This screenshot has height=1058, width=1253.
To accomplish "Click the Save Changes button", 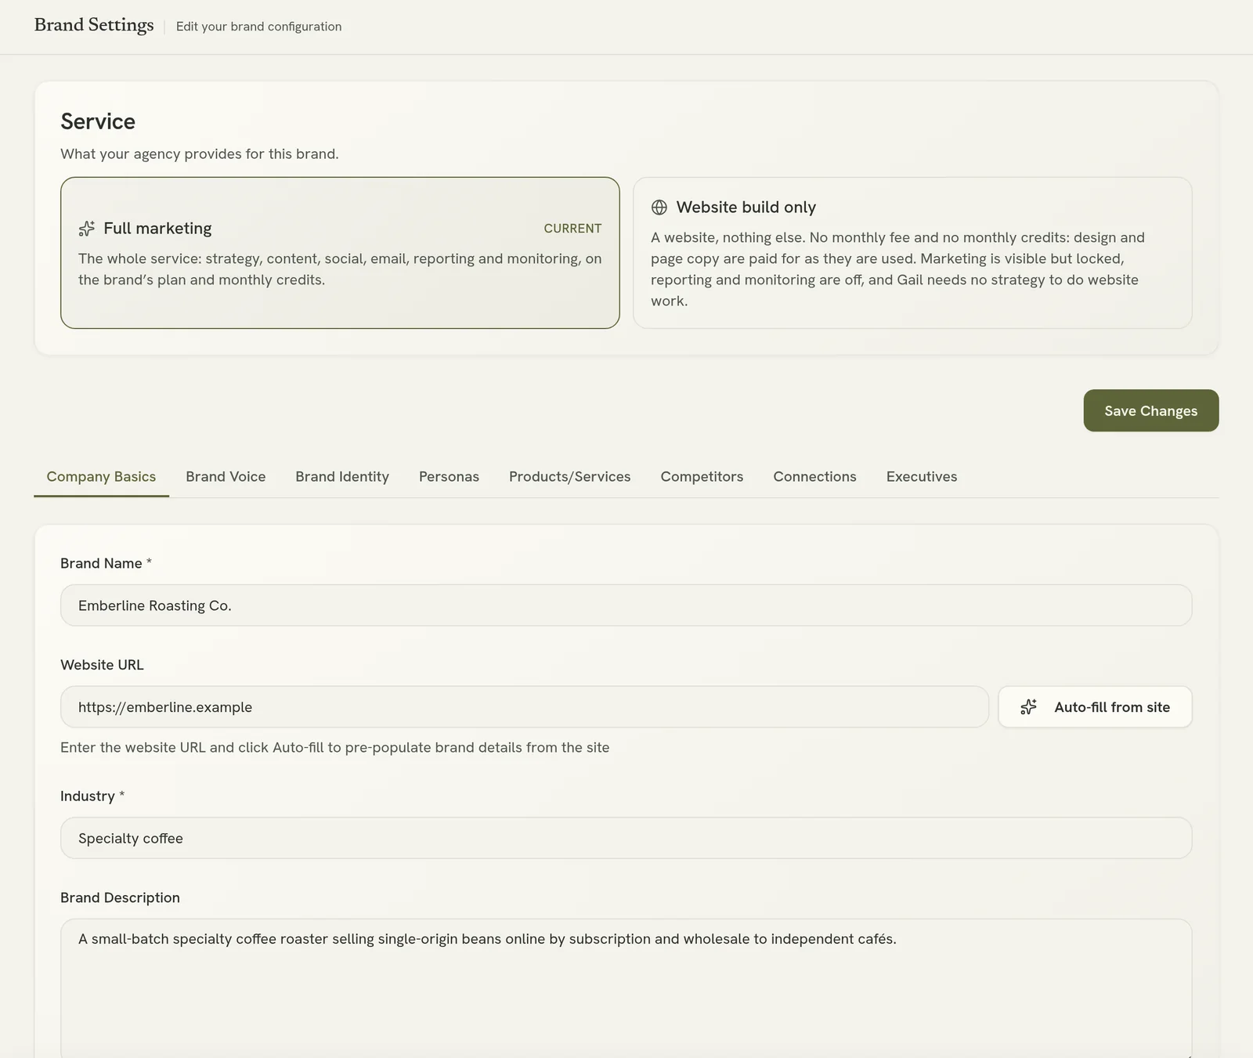I will click(x=1150, y=410).
